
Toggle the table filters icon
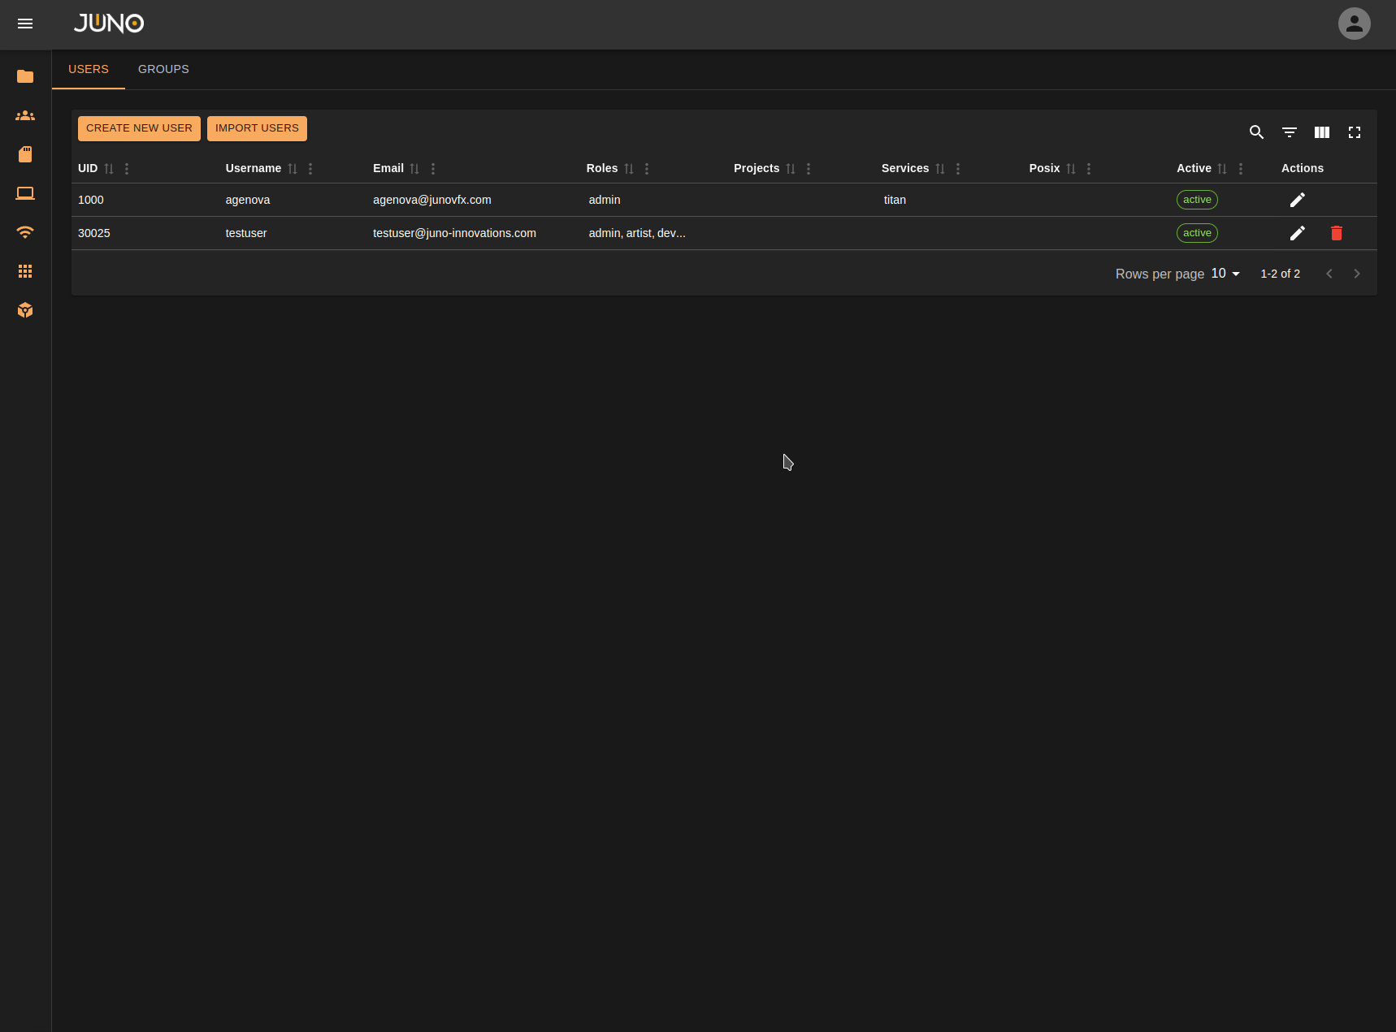click(1289, 132)
